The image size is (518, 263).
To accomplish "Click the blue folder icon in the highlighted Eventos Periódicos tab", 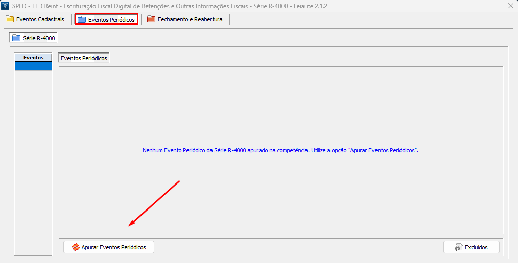I will click(81, 19).
